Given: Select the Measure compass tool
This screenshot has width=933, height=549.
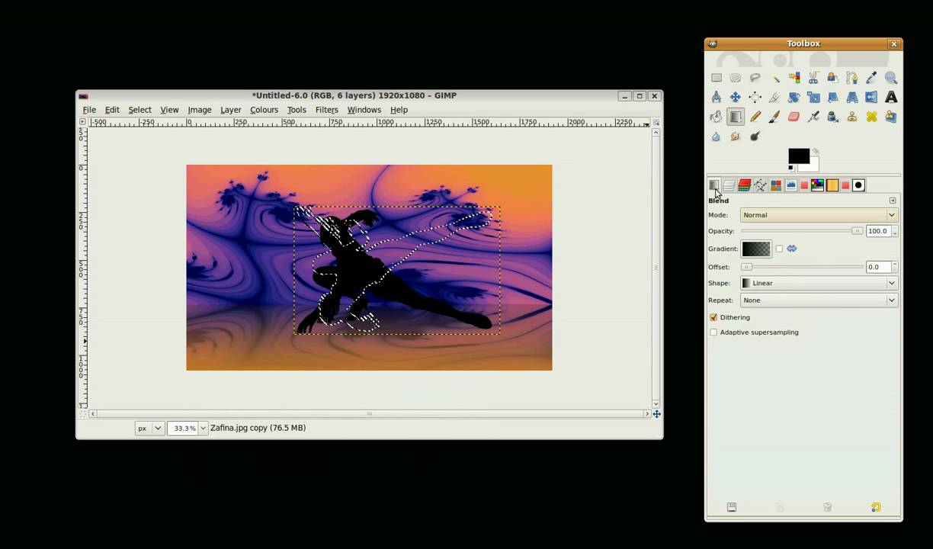Looking at the screenshot, I should point(717,98).
